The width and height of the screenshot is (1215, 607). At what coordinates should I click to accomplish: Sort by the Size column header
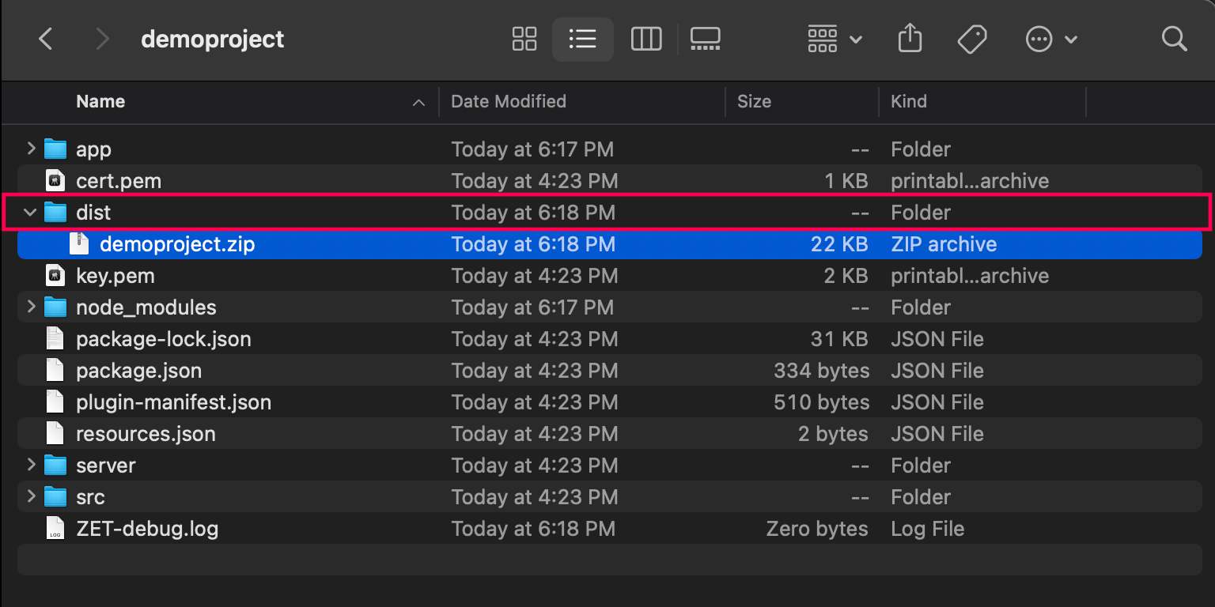753,101
